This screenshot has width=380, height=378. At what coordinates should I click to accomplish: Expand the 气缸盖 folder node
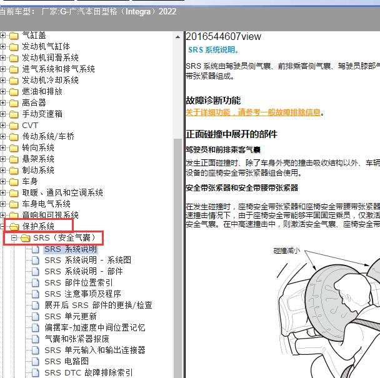point(2,36)
